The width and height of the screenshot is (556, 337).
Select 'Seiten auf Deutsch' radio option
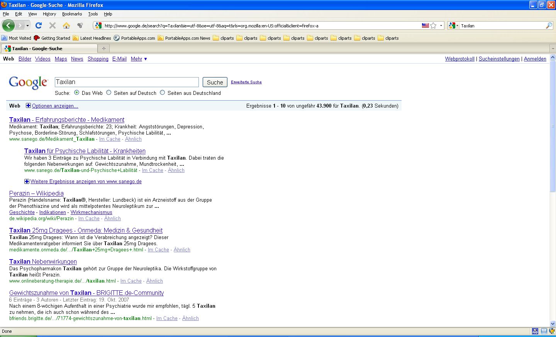pos(109,93)
